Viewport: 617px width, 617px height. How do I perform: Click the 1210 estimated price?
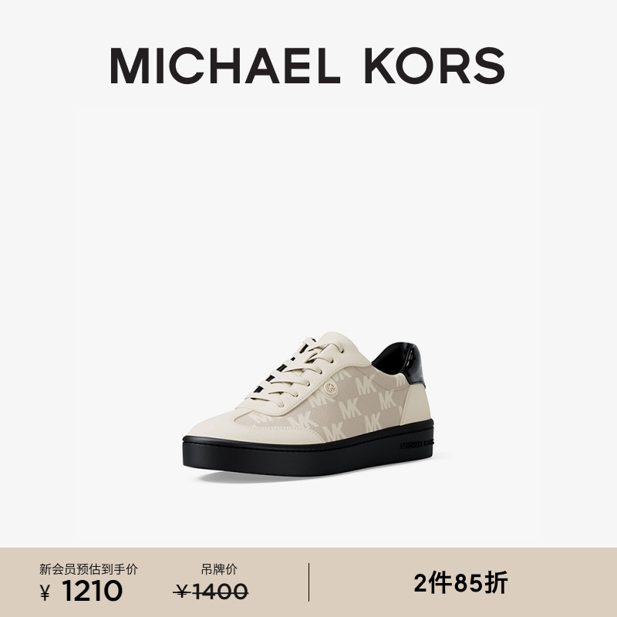[92, 591]
